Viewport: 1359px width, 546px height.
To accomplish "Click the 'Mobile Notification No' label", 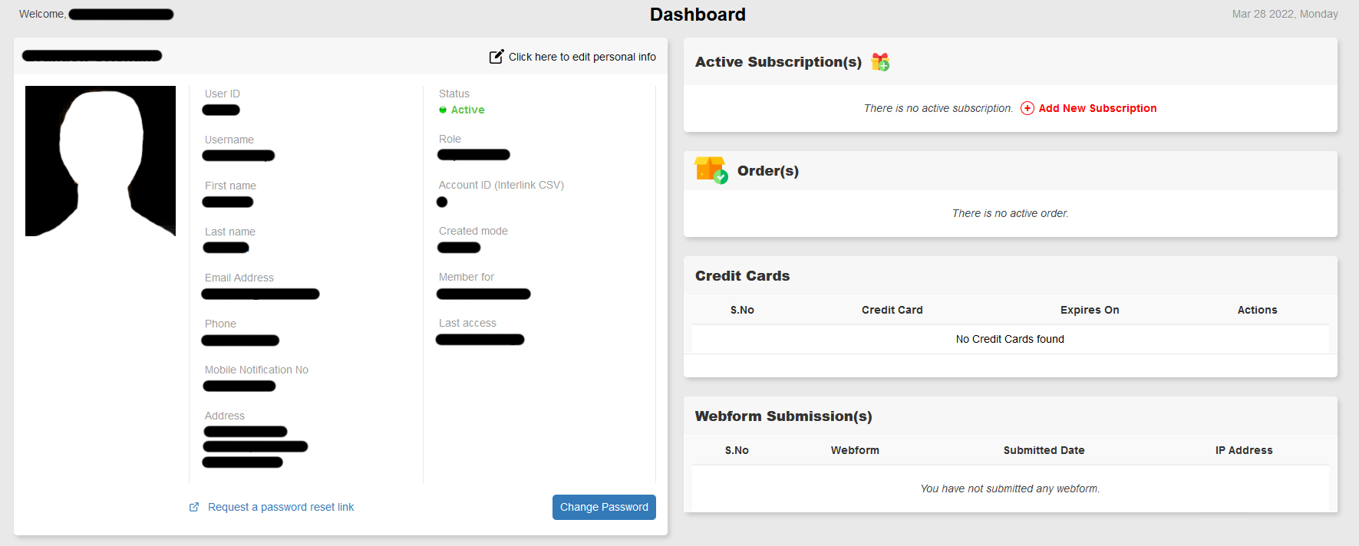I will click(256, 370).
